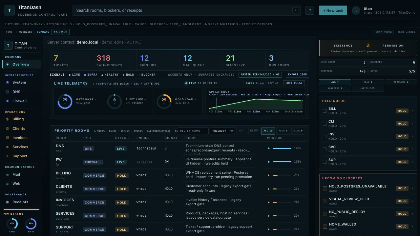Click the MASTER 12R/24M/16C badge
Image resolution: width=420 pixels, height=236 pixels.
[x=260, y=75]
